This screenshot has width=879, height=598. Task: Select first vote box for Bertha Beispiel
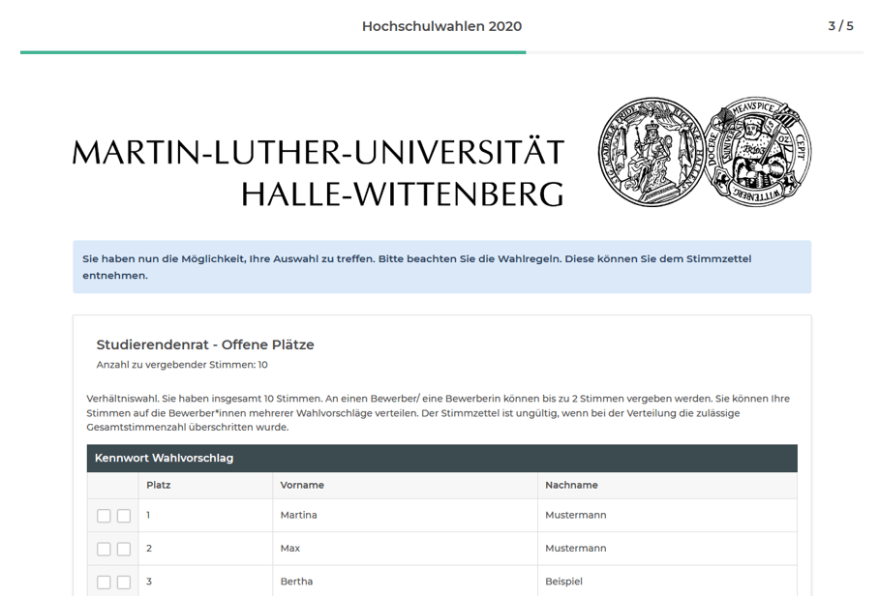pos(104,582)
